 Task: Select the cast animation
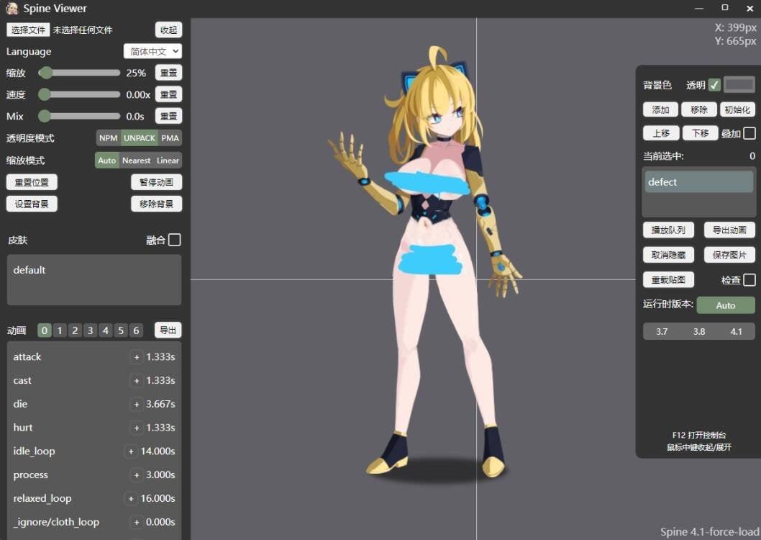pyautogui.click(x=94, y=380)
